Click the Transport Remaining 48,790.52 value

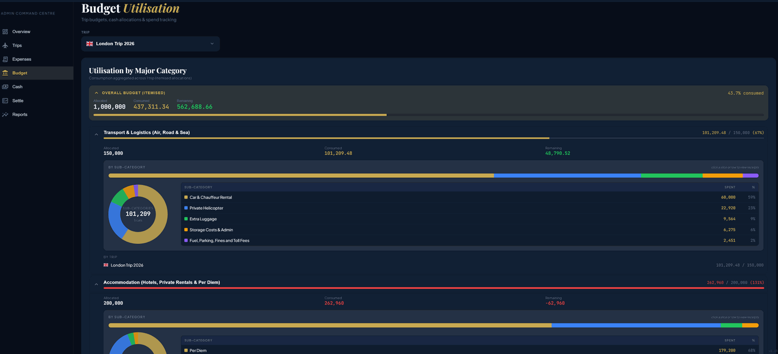click(x=558, y=153)
